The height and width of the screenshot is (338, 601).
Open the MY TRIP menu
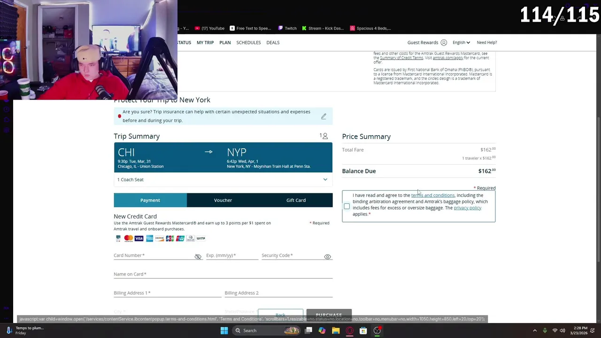tap(205, 42)
